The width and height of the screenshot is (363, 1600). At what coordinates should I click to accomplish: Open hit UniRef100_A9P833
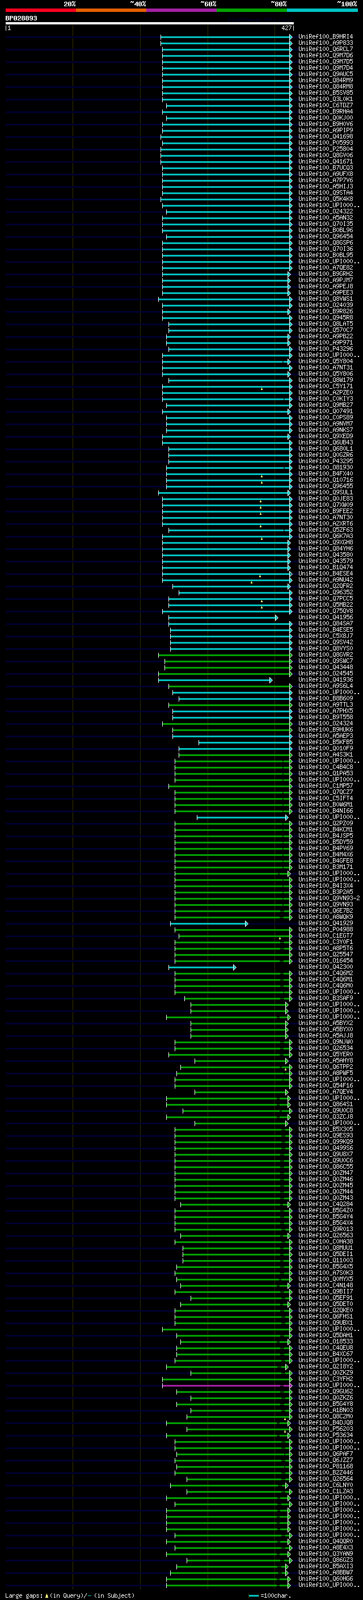(x=325, y=43)
